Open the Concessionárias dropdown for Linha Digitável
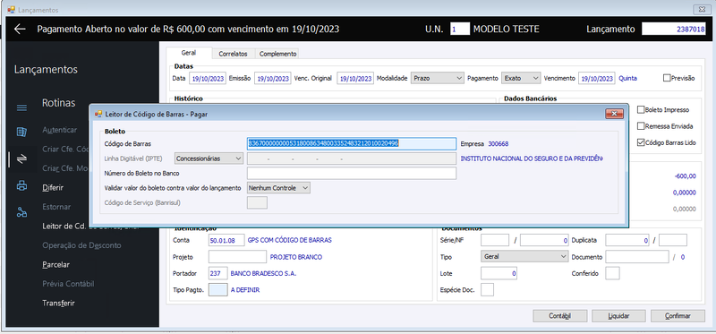The height and width of the screenshot is (334, 716). (x=209, y=158)
